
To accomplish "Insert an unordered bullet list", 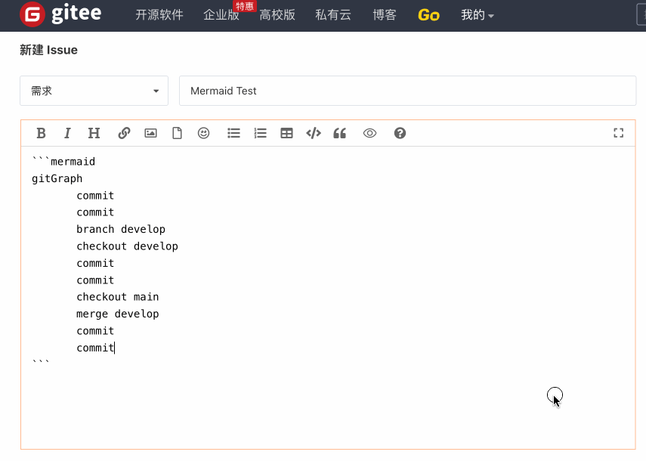I will (233, 133).
